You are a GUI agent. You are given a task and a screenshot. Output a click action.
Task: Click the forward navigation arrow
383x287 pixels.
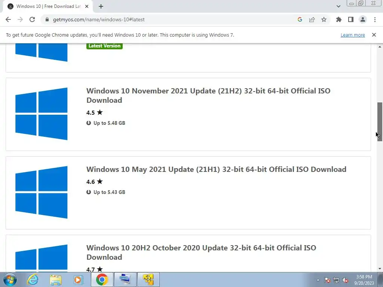[20, 19]
